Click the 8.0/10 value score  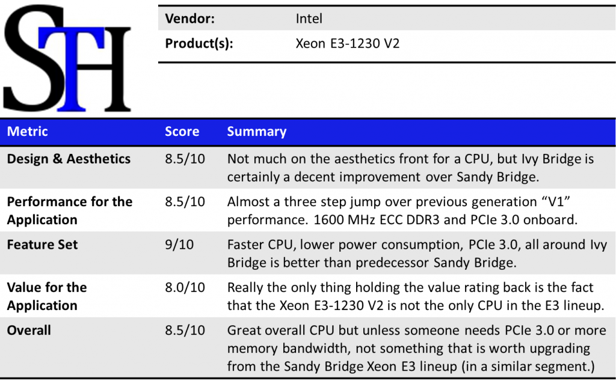[185, 288]
